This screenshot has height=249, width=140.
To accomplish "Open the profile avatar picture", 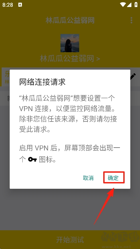I will pos(70,43).
